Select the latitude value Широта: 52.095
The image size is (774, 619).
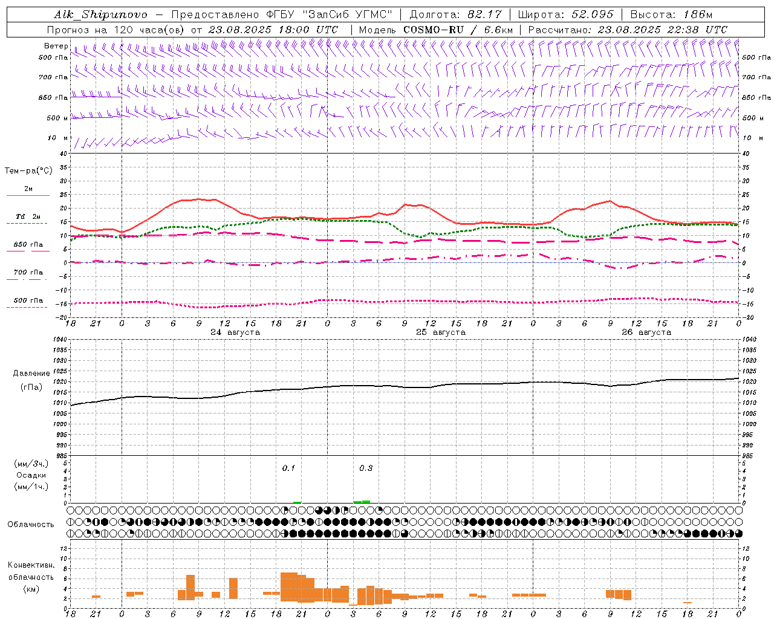tap(566, 15)
